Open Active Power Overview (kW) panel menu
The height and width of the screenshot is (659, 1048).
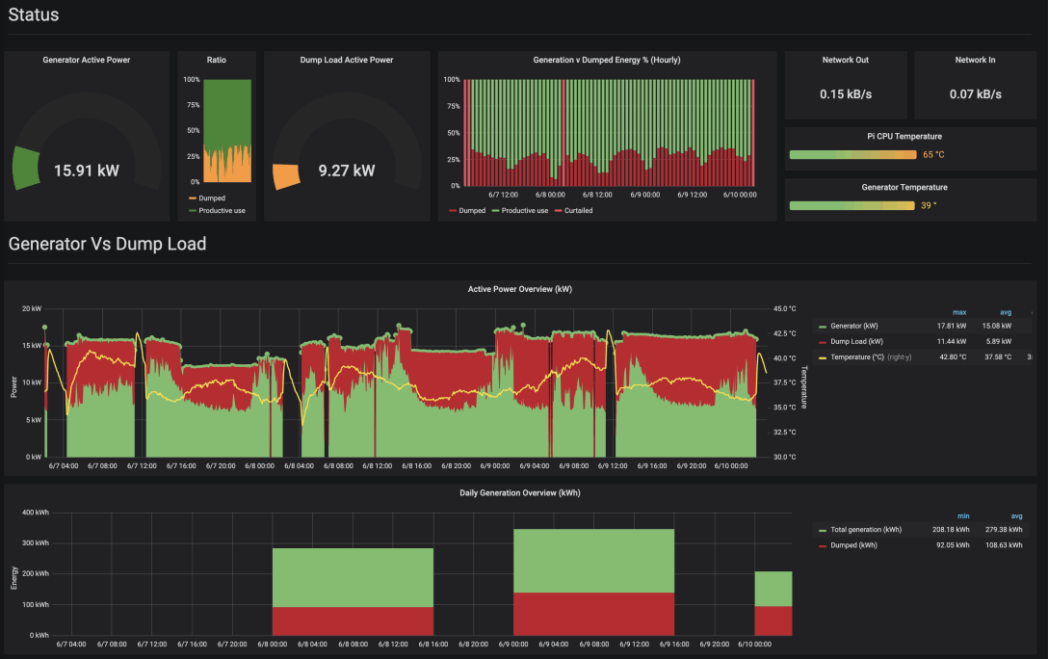[519, 289]
